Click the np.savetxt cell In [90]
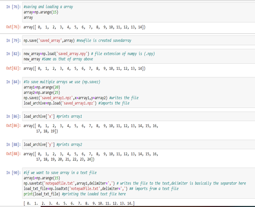255x207 pixels. (139, 183)
